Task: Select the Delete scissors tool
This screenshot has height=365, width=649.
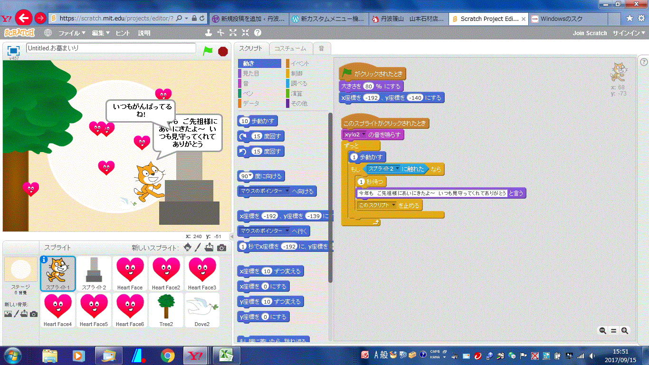Action: click(x=220, y=33)
